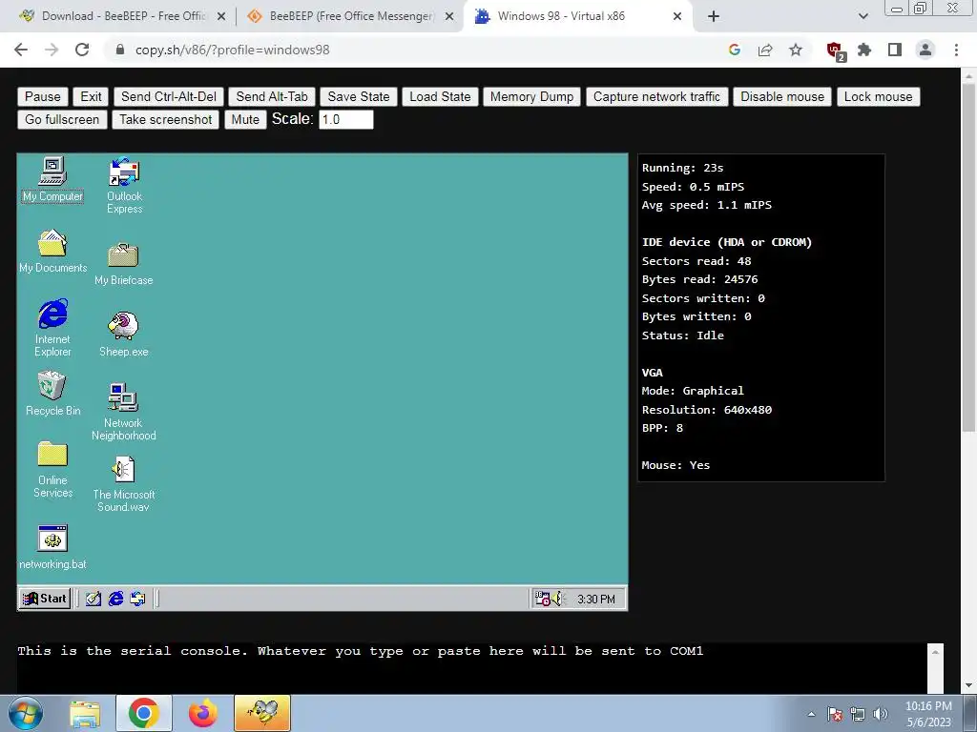The image size is (977, 732).
Task: Click the page vertical scrollbar
Action: [968, 255]
